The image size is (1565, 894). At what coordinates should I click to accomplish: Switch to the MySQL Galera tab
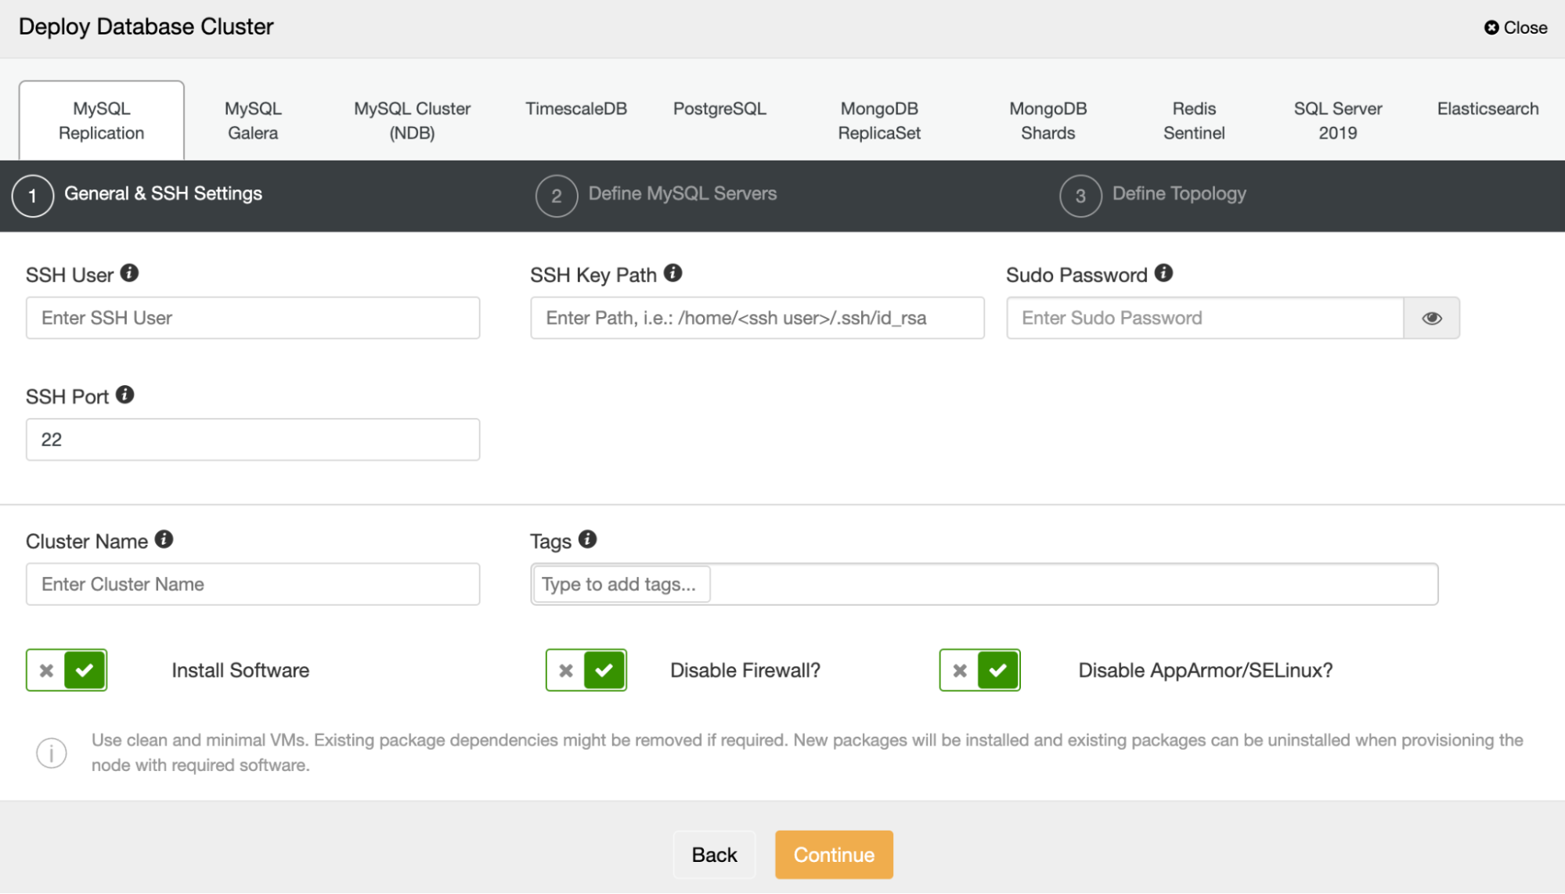coord(253,121)
